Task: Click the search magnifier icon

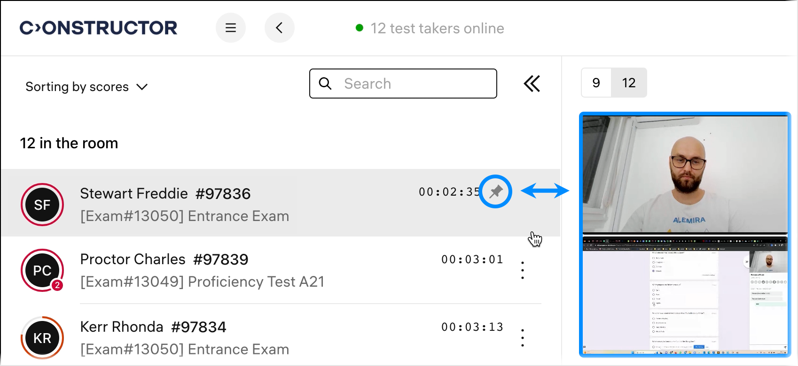Action: pyautogui.click(x=325, y=84)
